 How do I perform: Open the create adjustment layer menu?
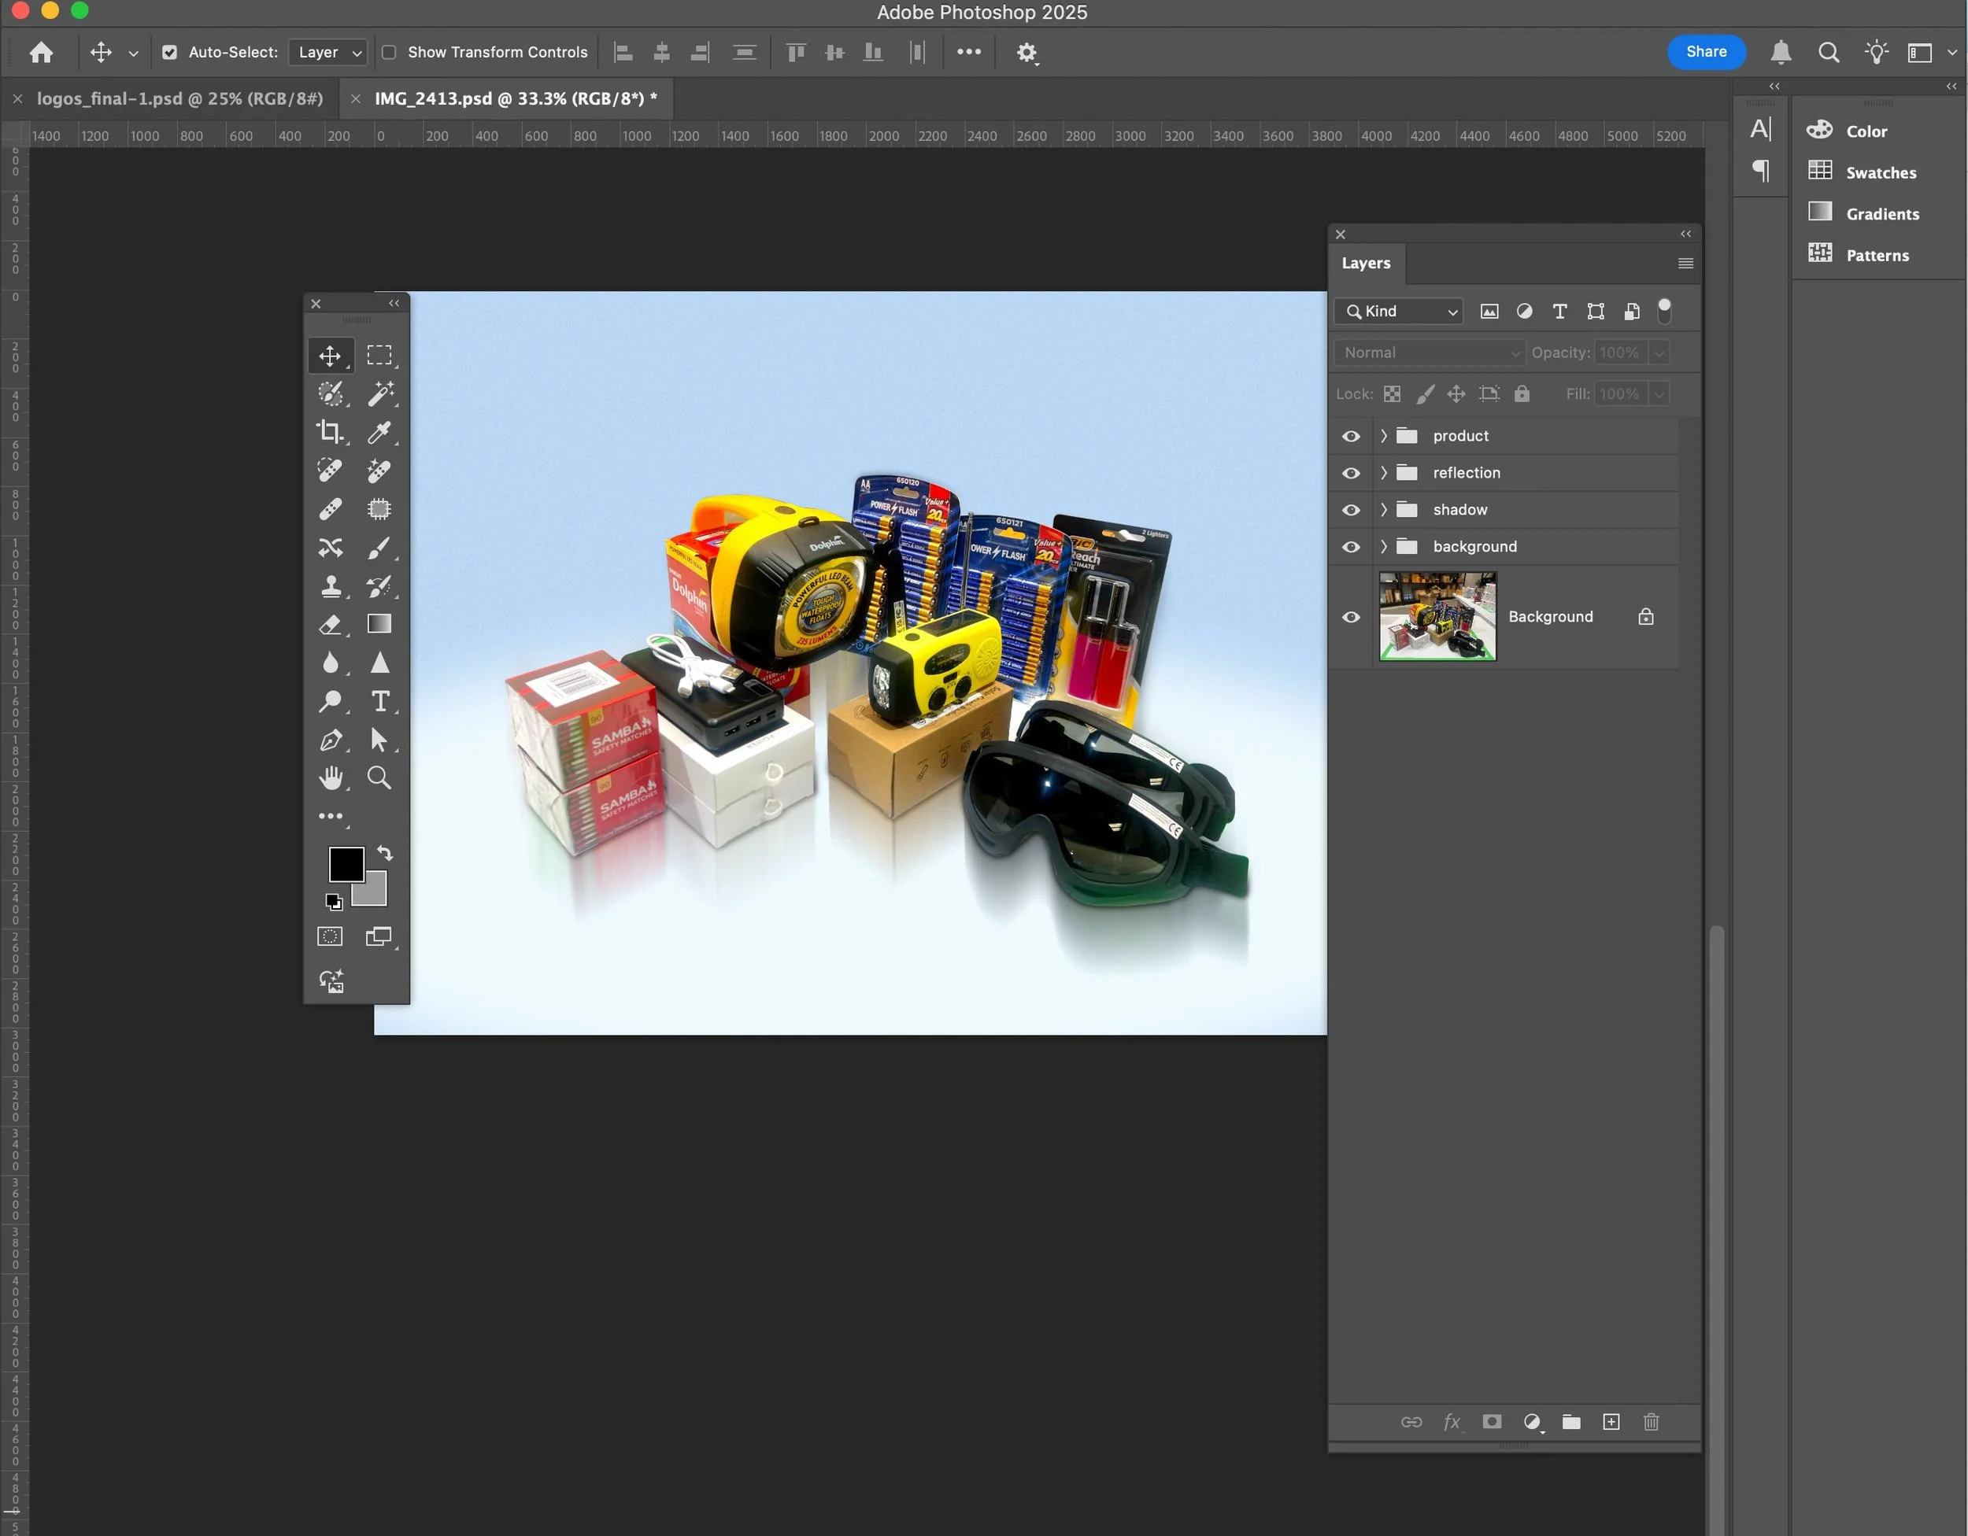[1532, 1422]
